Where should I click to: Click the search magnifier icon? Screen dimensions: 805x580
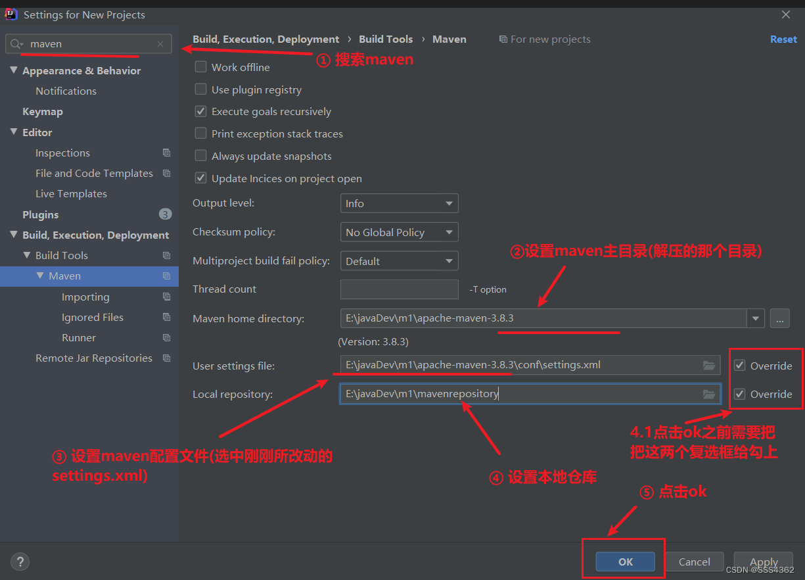[16, 43]
